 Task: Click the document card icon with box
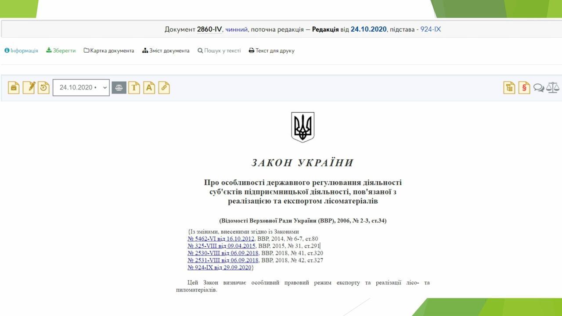point(14,88)
